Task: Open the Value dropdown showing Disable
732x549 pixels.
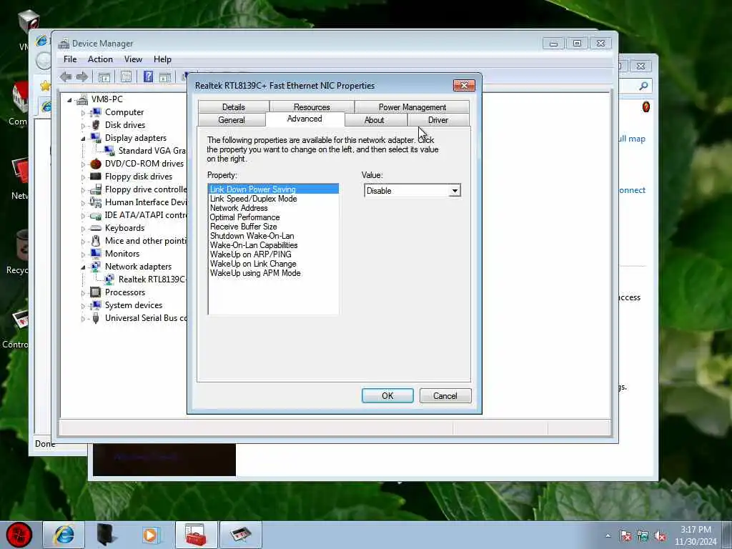Action: (x=454, y=191)
